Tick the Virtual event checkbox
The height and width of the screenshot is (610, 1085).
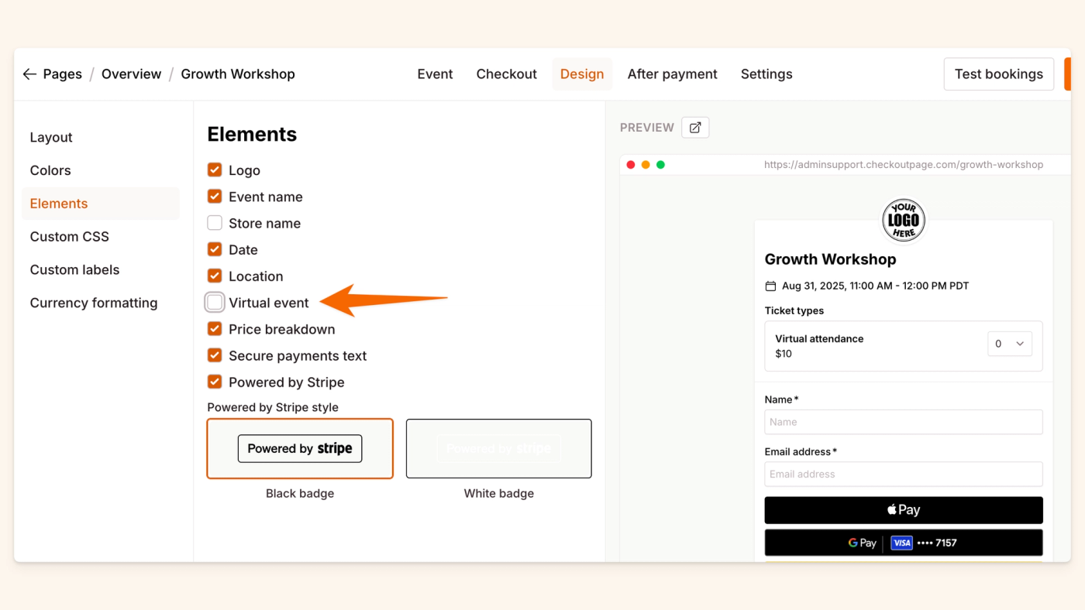click(x=215, y=302)
